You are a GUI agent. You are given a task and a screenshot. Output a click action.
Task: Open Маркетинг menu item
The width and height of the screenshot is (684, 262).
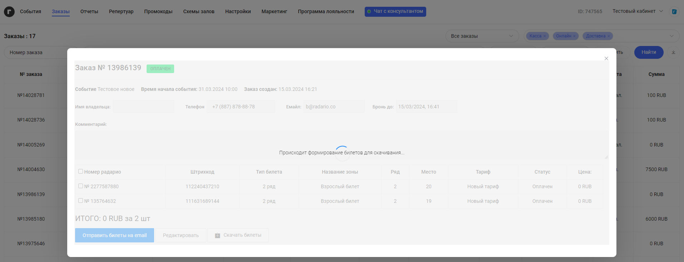point(274,11)
